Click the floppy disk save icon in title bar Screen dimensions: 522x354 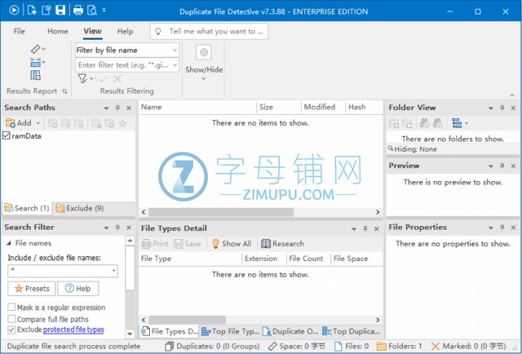60,11
